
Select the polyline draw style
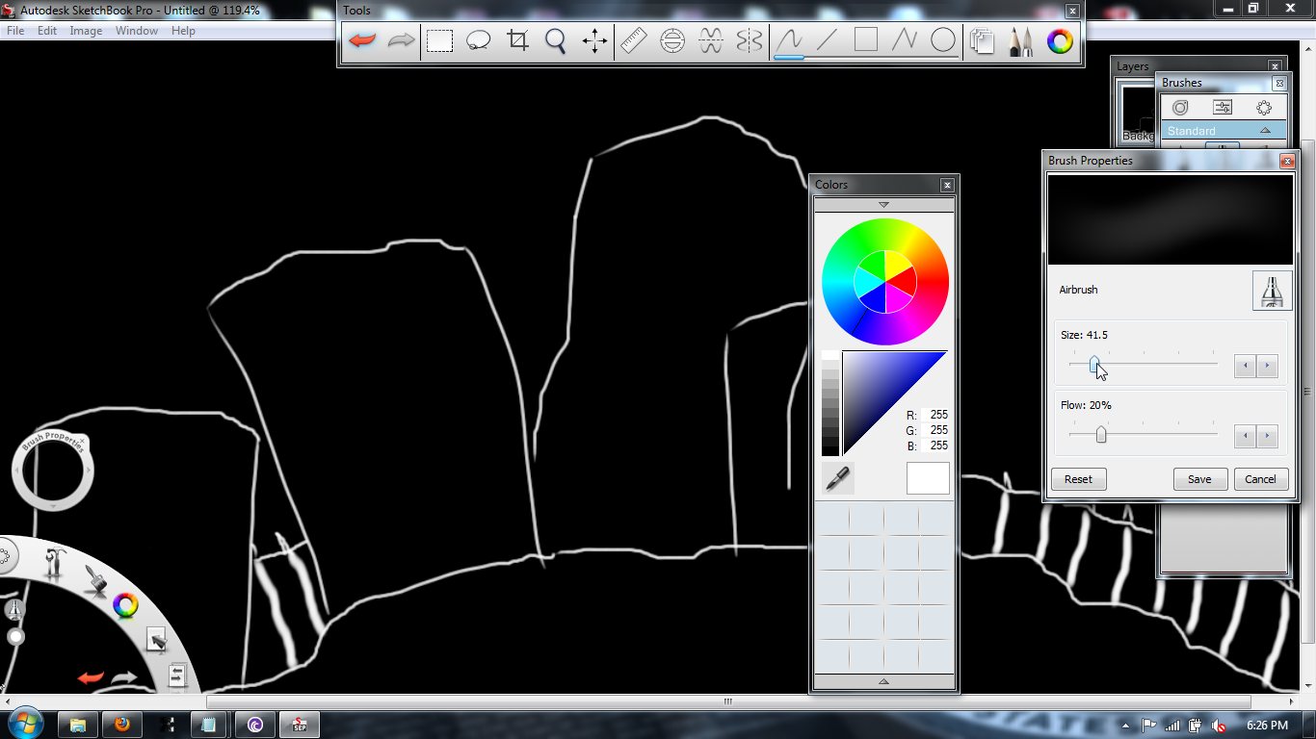(x=905, y=40)
